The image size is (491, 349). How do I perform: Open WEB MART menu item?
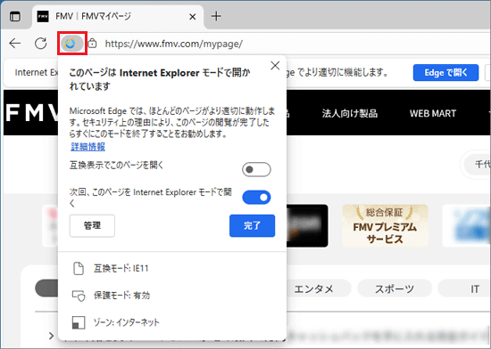[x=433, y=113]
